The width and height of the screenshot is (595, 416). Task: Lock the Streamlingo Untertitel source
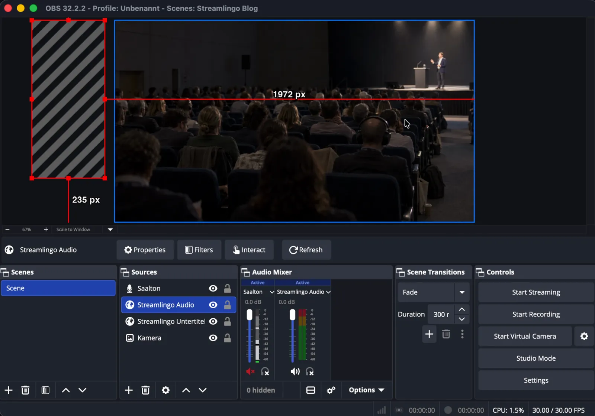click(x=227, y=321)
